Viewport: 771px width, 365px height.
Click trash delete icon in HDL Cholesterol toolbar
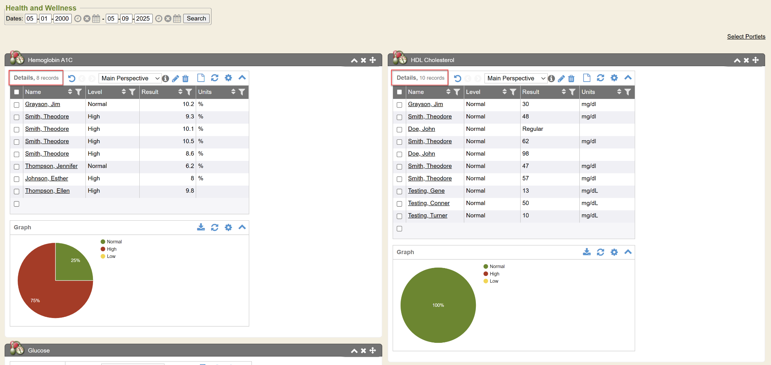pyautogui.click(x=571, y=79)
